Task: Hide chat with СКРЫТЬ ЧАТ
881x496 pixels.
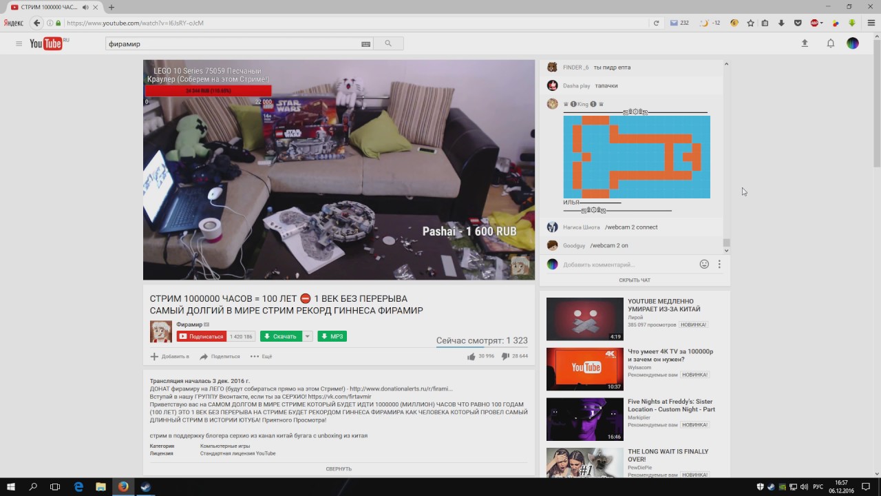Action: click(x=635, y=280)
